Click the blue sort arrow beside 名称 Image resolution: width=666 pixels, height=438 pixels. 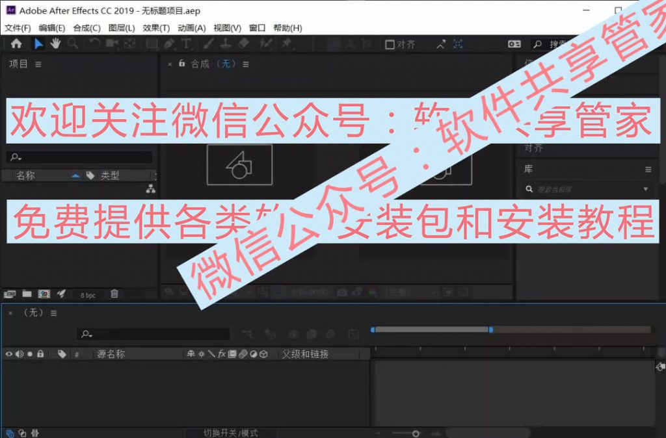pos(75,175)
